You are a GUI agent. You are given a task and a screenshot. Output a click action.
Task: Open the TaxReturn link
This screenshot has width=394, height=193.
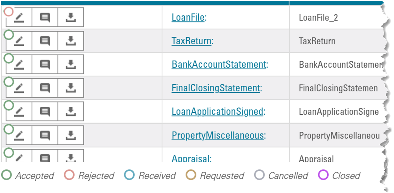point(191,41)
